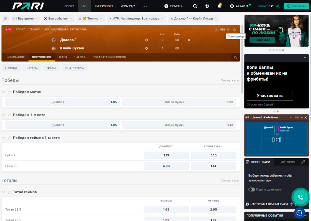311x221 pixels.
Task: Favorite 'Победа в гейме в 1-м сете' market
Action: (x=9, y=138)
